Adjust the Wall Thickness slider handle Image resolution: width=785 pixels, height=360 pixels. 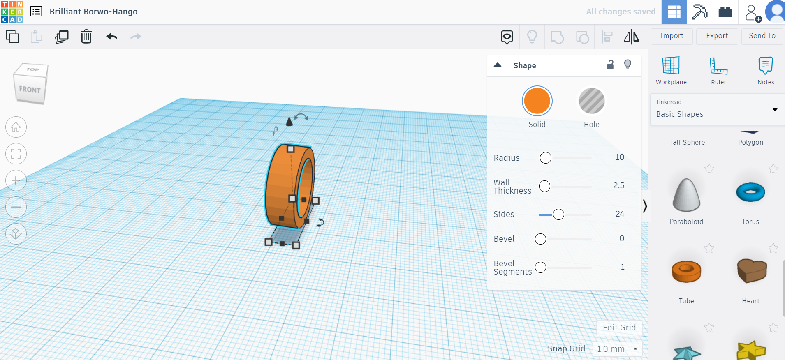point(544,186)
